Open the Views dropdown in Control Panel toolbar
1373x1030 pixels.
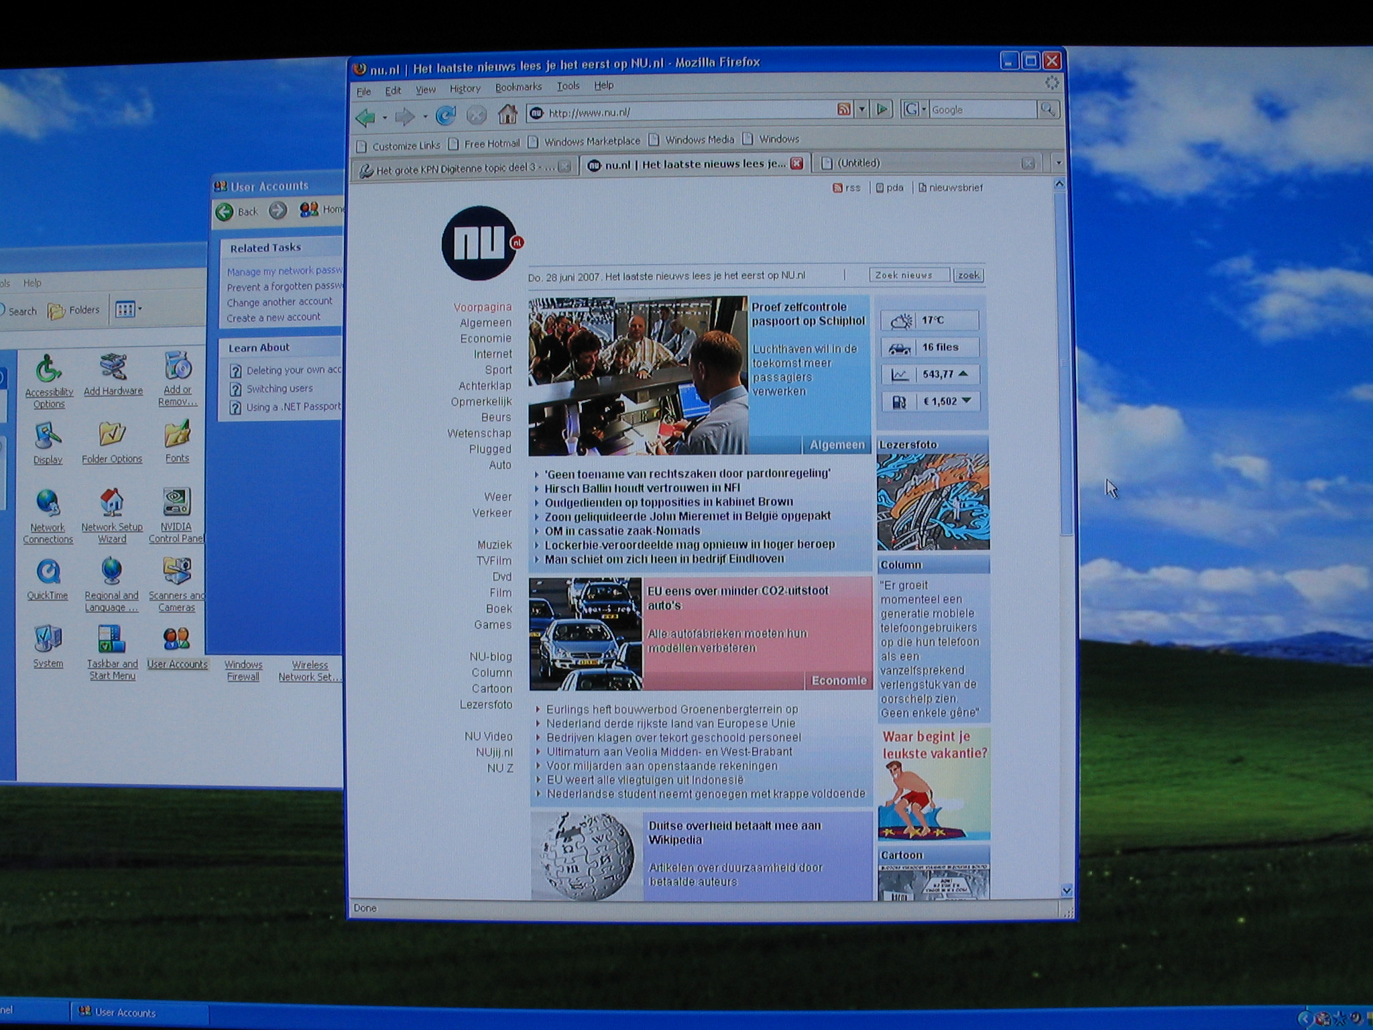coord(128,309)
